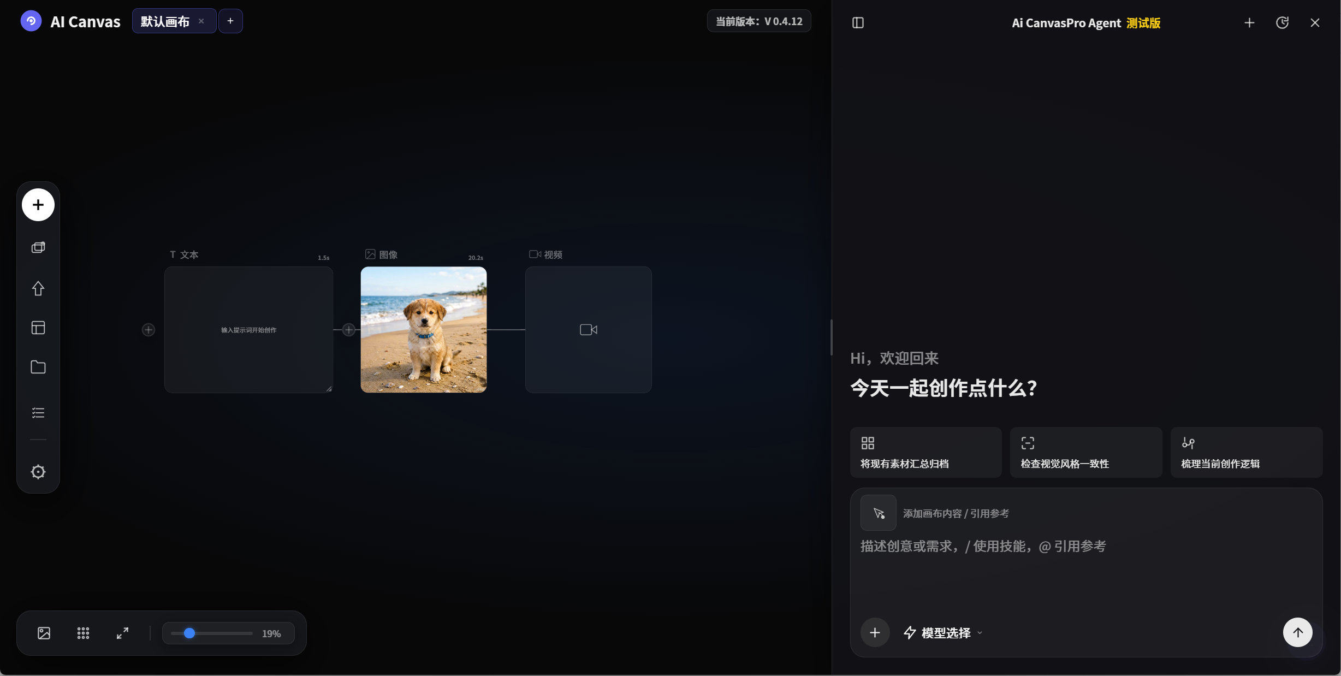Open the layout template icon in the sidebar
The height and width of the screenshot is (676, 1341).
point(38,328)
